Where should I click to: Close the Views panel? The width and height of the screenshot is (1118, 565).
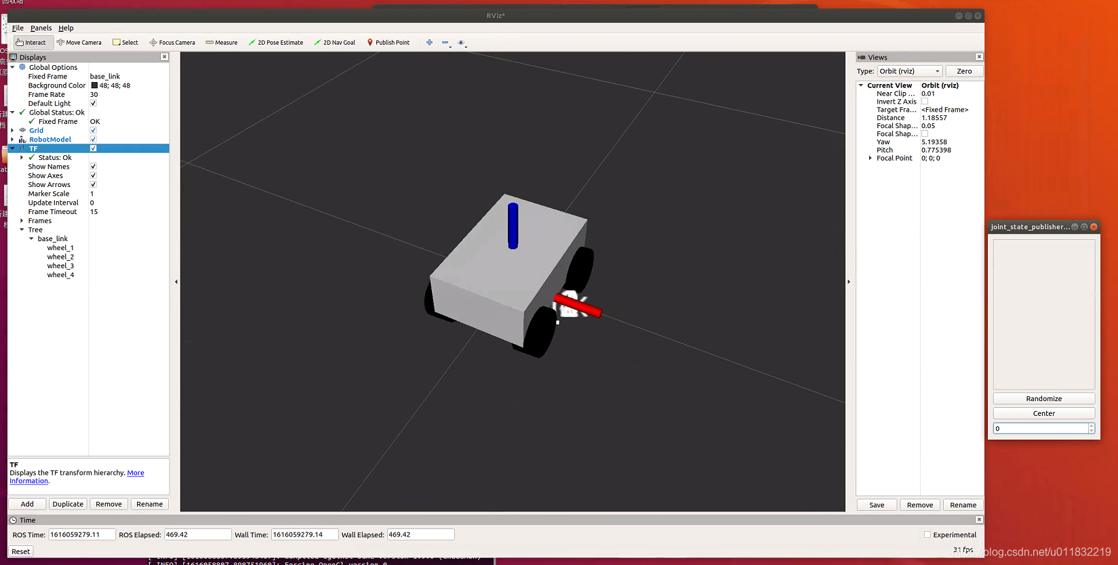(x=979, y=57)
